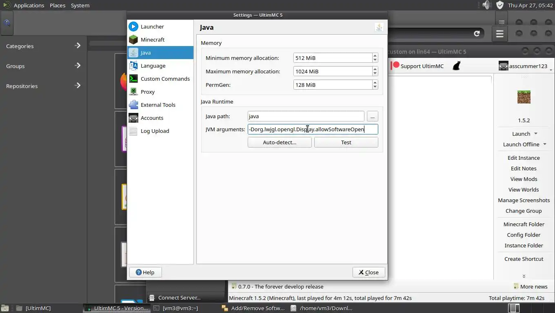This screenshot has width=555, height=313.
Task: Click the Proxy network icon
Action: [x=133, y=92]
